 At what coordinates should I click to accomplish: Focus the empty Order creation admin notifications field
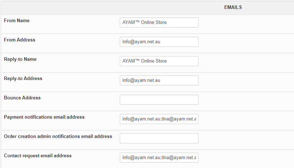click(159, 138)
